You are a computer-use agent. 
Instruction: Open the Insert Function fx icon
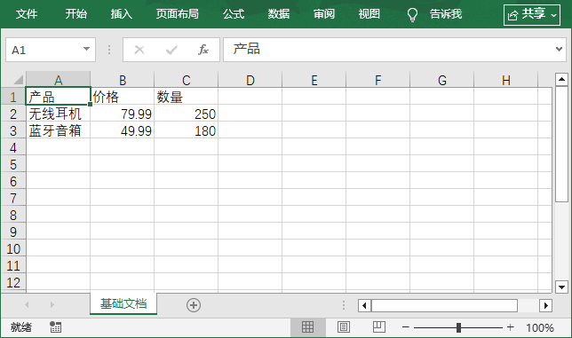pos(203,50)
